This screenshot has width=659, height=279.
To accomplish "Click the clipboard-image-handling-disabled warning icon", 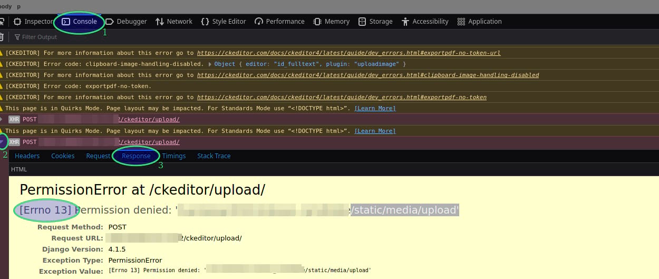I will [x=2, y=64].
